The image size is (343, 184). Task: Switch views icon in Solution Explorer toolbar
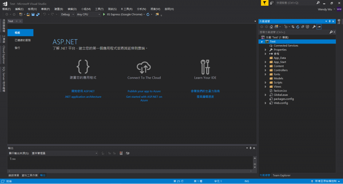pos(276,27)
